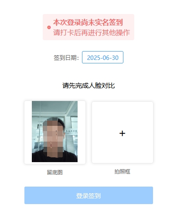The height and width of the screenshot is (222, 177).
Task: Click the 请先完成人脸对比 heading
Action: [x=88, y=86]
